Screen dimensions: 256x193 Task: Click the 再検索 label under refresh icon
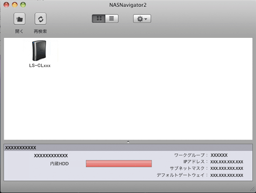[40, 31]
